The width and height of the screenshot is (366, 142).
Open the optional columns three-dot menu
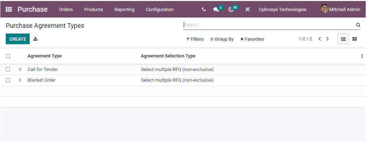click(362, 56)
